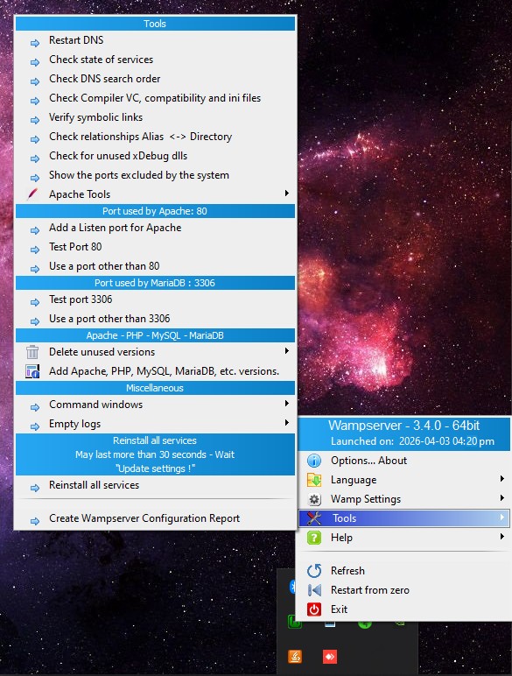
Task: Choose Add a Listen port for Apache
Action: (x=155, y=228)
